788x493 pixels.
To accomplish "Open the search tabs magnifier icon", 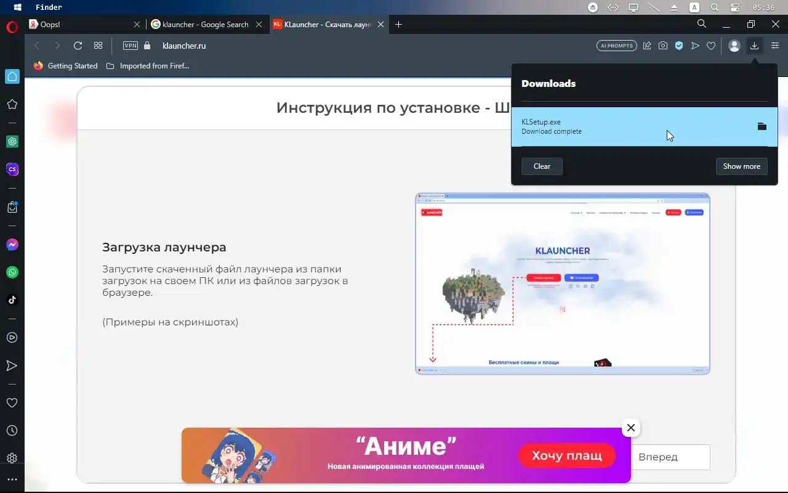I will tap(702, 24).
